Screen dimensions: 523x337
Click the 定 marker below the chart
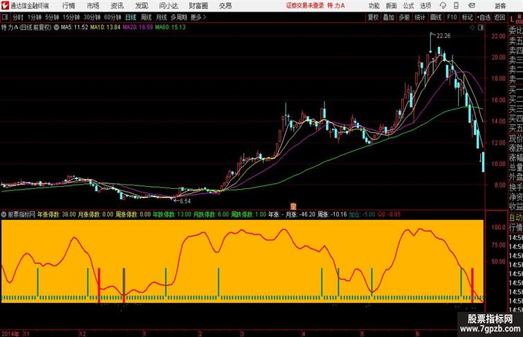(293, 206)
